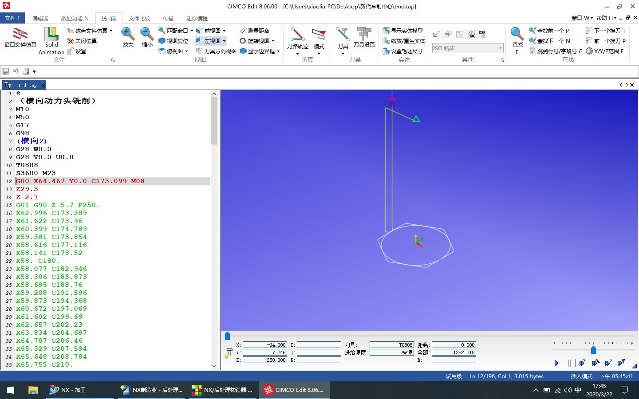Viewport: 639px width, 399px height.
Task: Expand the Other (其他) group dialog launcher
Action: [x=502, y=60]
